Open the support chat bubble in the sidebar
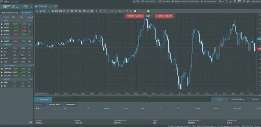261x127 pixels. (x=31, y=122)
